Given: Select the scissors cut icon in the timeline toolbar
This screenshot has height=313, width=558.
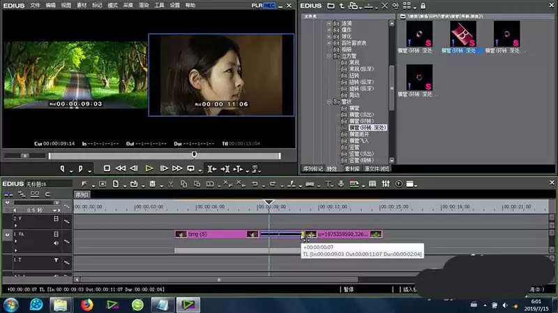Looking at the screenshot, I should click(x=170, y=184).
